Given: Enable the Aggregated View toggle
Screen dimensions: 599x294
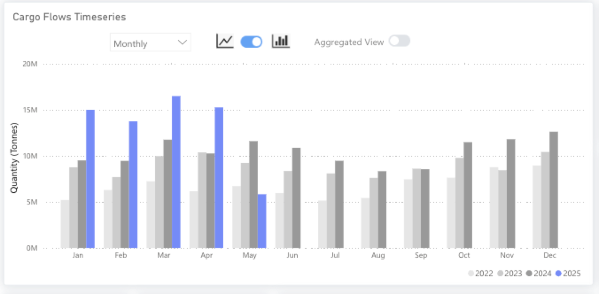Looking at the screenshot, I should tap(399, 41).
